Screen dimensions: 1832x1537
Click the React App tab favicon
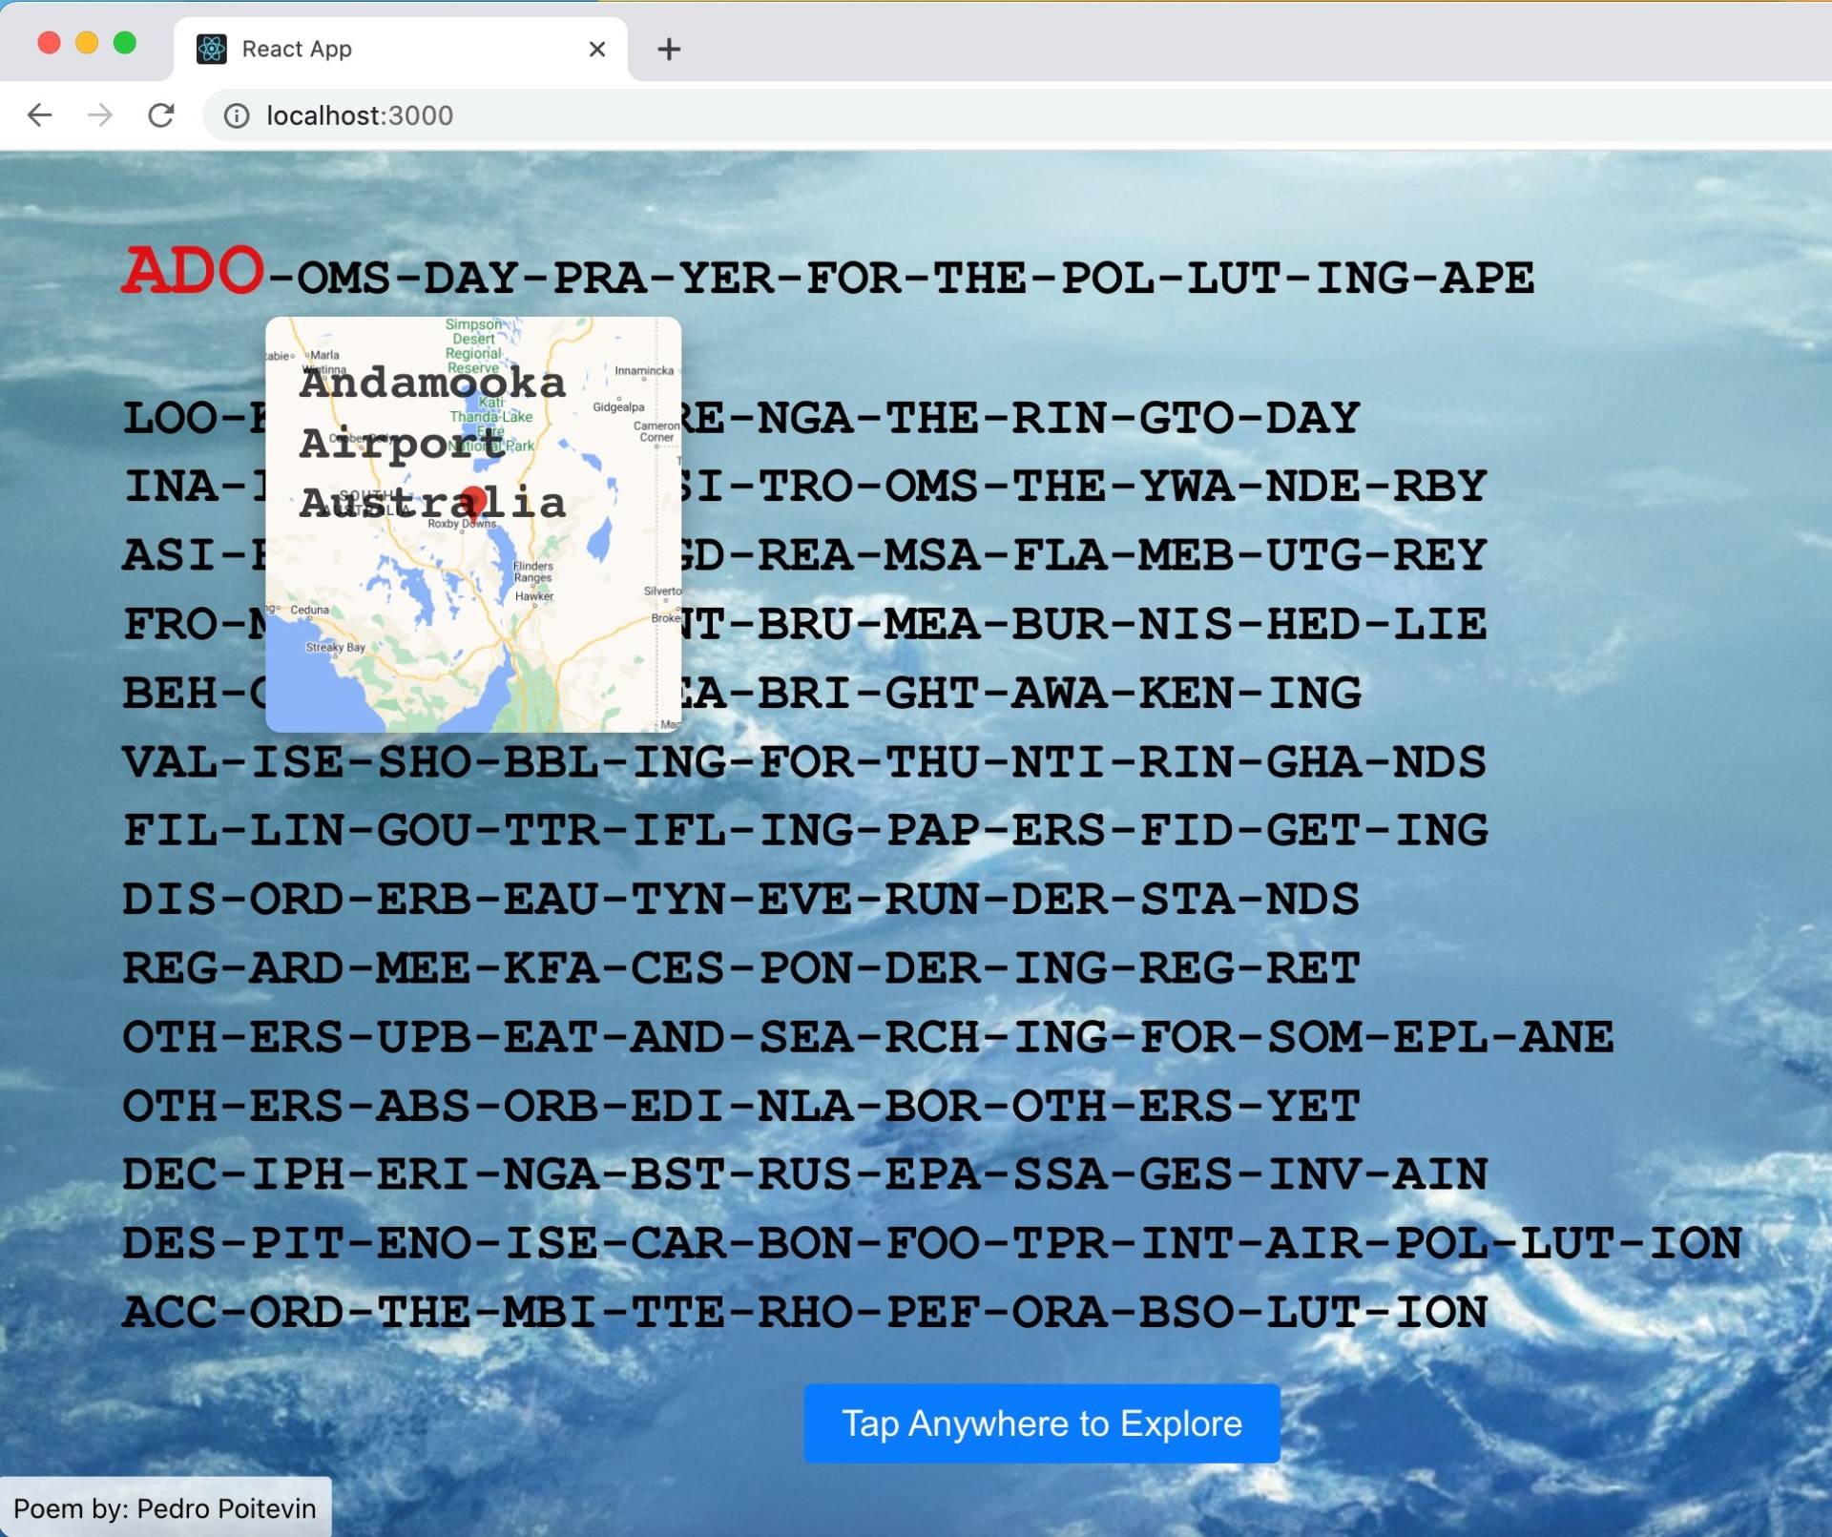(211, 49)
